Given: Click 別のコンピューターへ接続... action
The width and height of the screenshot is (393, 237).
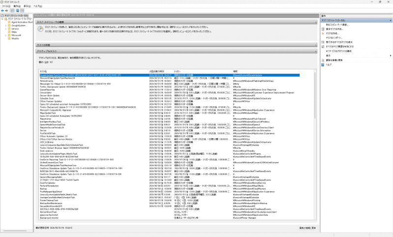Looking at the screenshot, I should click(x=337, y=25).
